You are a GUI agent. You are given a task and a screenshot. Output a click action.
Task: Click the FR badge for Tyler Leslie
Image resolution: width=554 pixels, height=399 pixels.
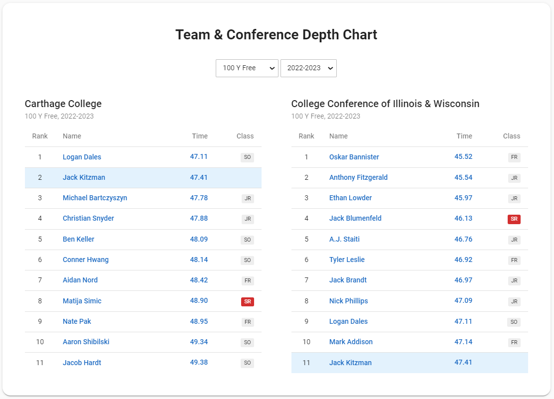click(514, 261)
